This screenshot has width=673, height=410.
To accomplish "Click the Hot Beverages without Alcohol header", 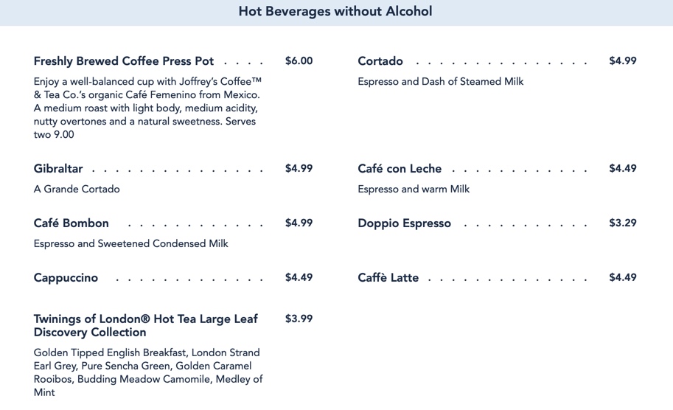I will pos(335,12).
